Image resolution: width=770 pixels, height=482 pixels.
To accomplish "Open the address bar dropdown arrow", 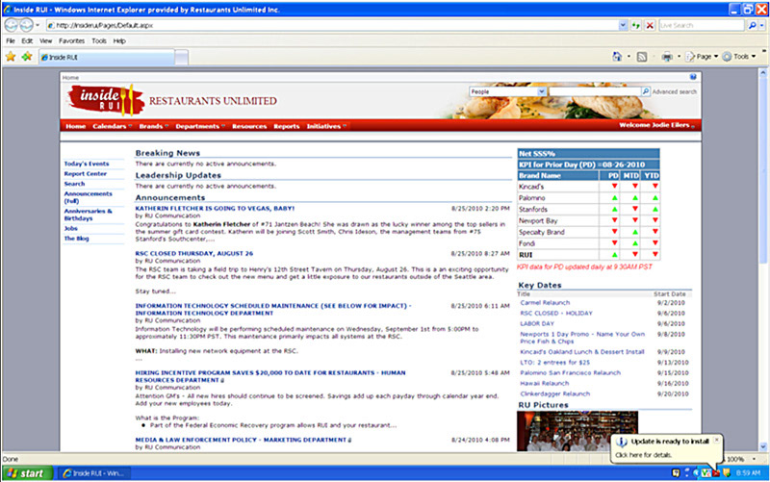I will pyautogui.click(x=623, y=25).
